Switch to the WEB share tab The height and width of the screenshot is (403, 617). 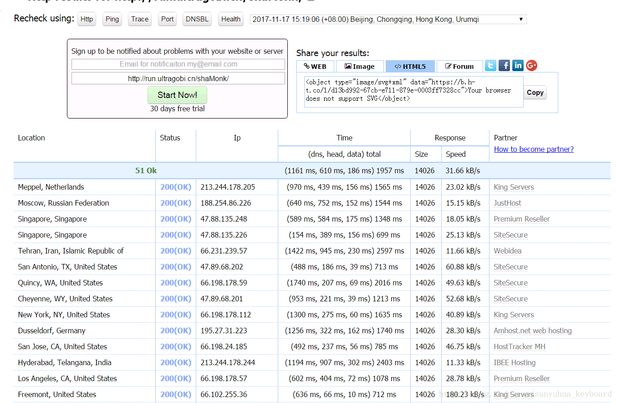[315, 67]
